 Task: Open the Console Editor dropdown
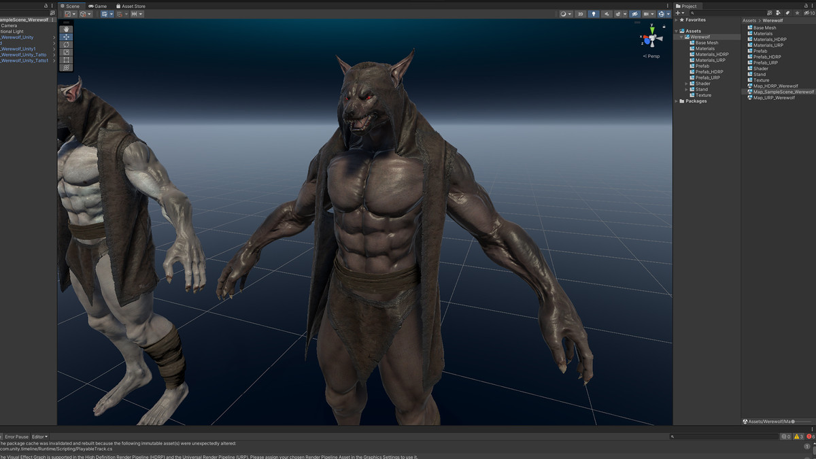click(40, 437)
